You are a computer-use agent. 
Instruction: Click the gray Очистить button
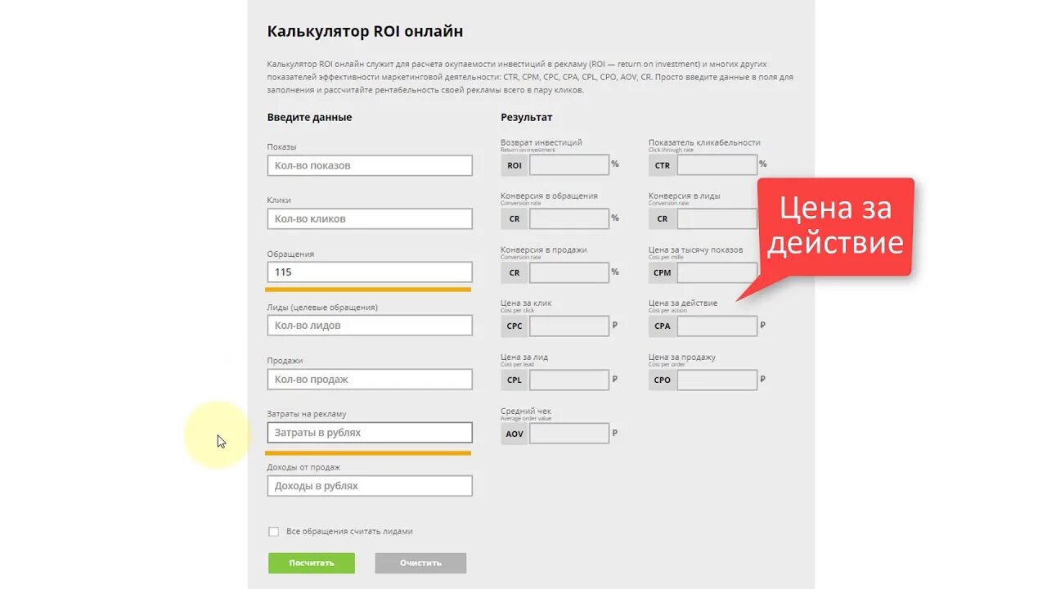pos(420,563)
